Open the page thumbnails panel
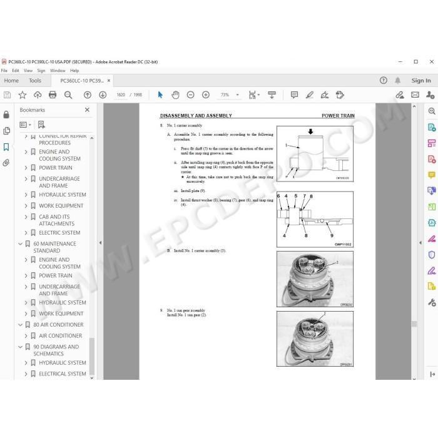438x438 pixels. pos(6,130)
